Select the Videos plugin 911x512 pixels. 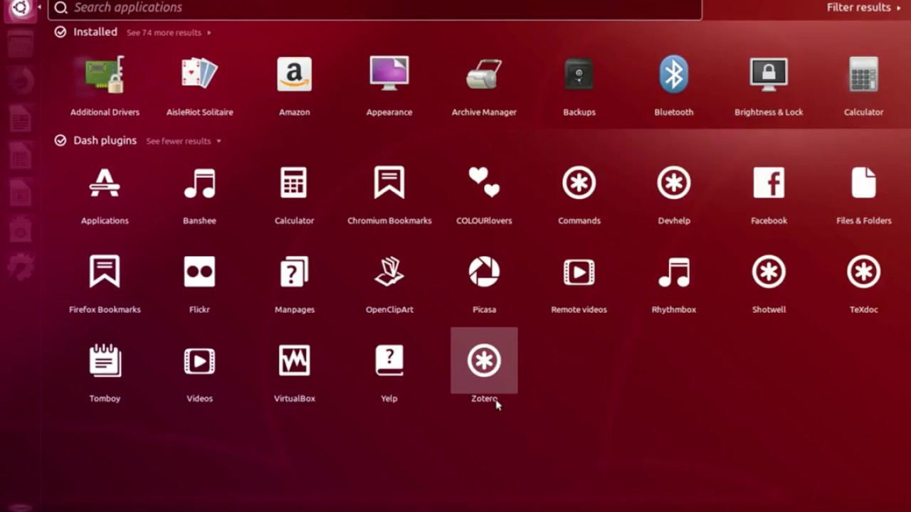(199, 361)
